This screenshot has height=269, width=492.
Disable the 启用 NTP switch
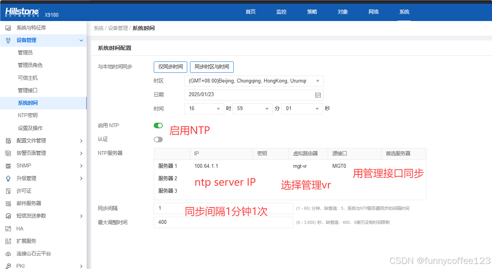tap(158, 125)
